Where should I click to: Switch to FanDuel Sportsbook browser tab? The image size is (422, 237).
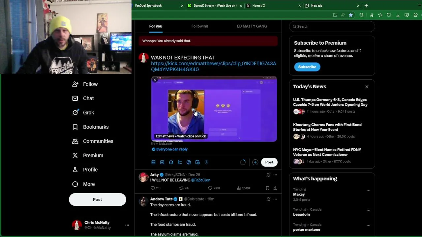tap(157, 6)
